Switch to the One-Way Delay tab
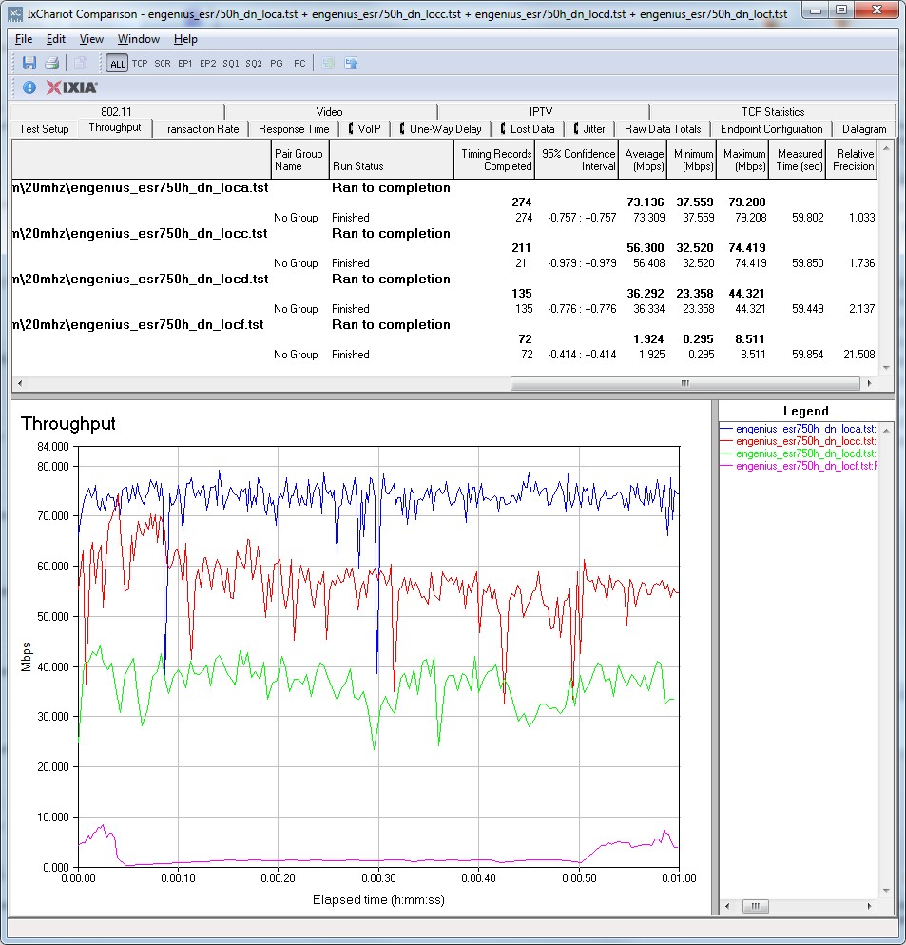The width and height of the screenshot is (906, 945). pyautogui.click(x=441, y=129)
